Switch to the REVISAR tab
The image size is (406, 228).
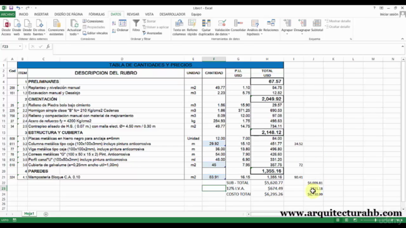(x=133, y=15)
